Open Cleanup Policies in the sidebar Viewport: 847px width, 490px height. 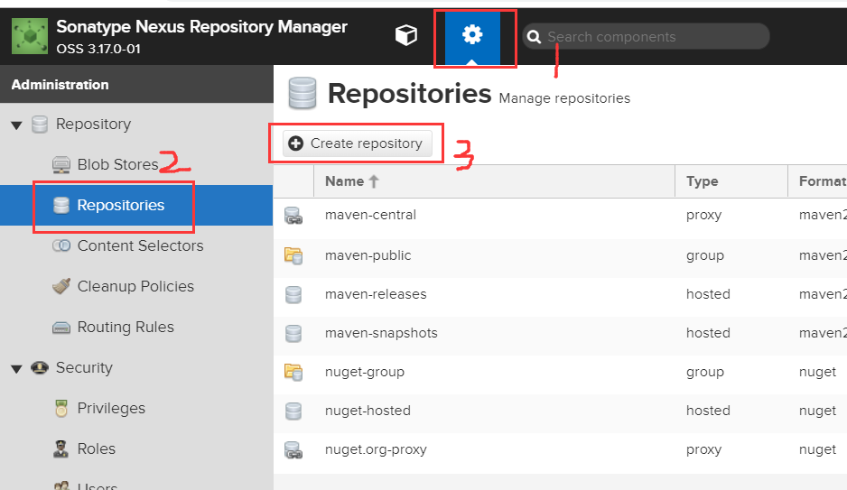pyautogui.click(x=135, y=286)
